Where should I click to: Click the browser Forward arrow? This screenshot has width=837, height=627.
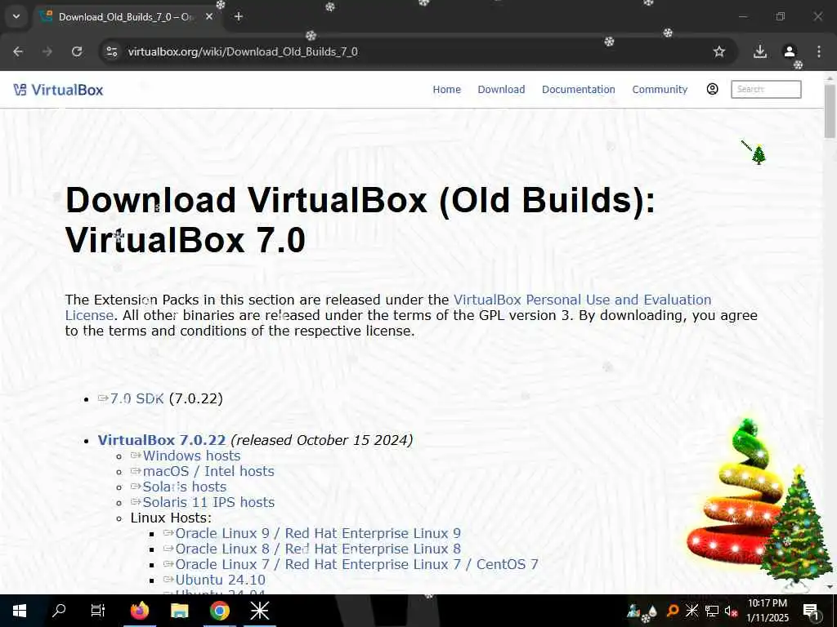coord(47,51)
